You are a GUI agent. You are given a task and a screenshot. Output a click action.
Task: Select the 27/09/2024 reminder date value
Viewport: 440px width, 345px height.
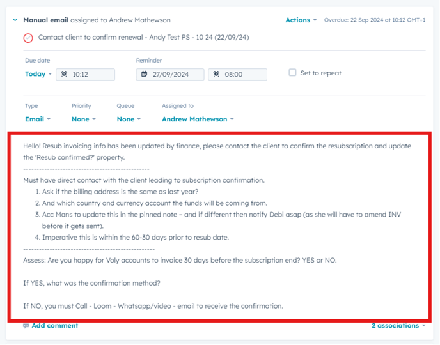point(173,74)
